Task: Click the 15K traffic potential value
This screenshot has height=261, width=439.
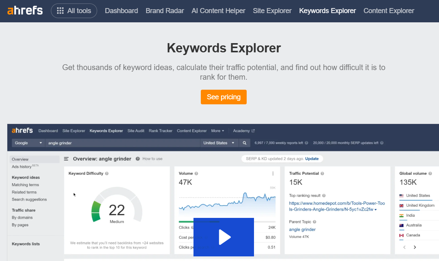Action: (x=296, y=182)
